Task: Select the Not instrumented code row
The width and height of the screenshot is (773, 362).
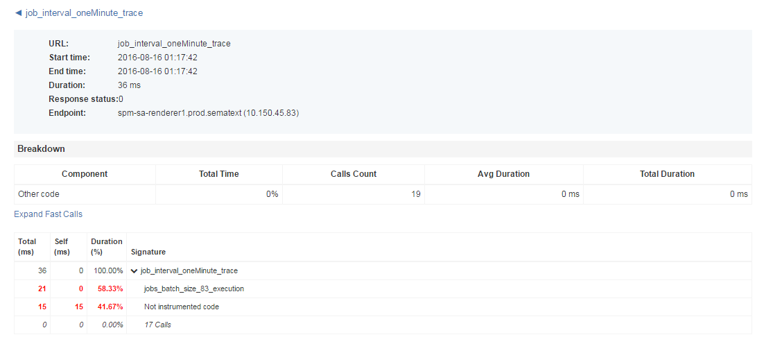Action: coord(383,307)
